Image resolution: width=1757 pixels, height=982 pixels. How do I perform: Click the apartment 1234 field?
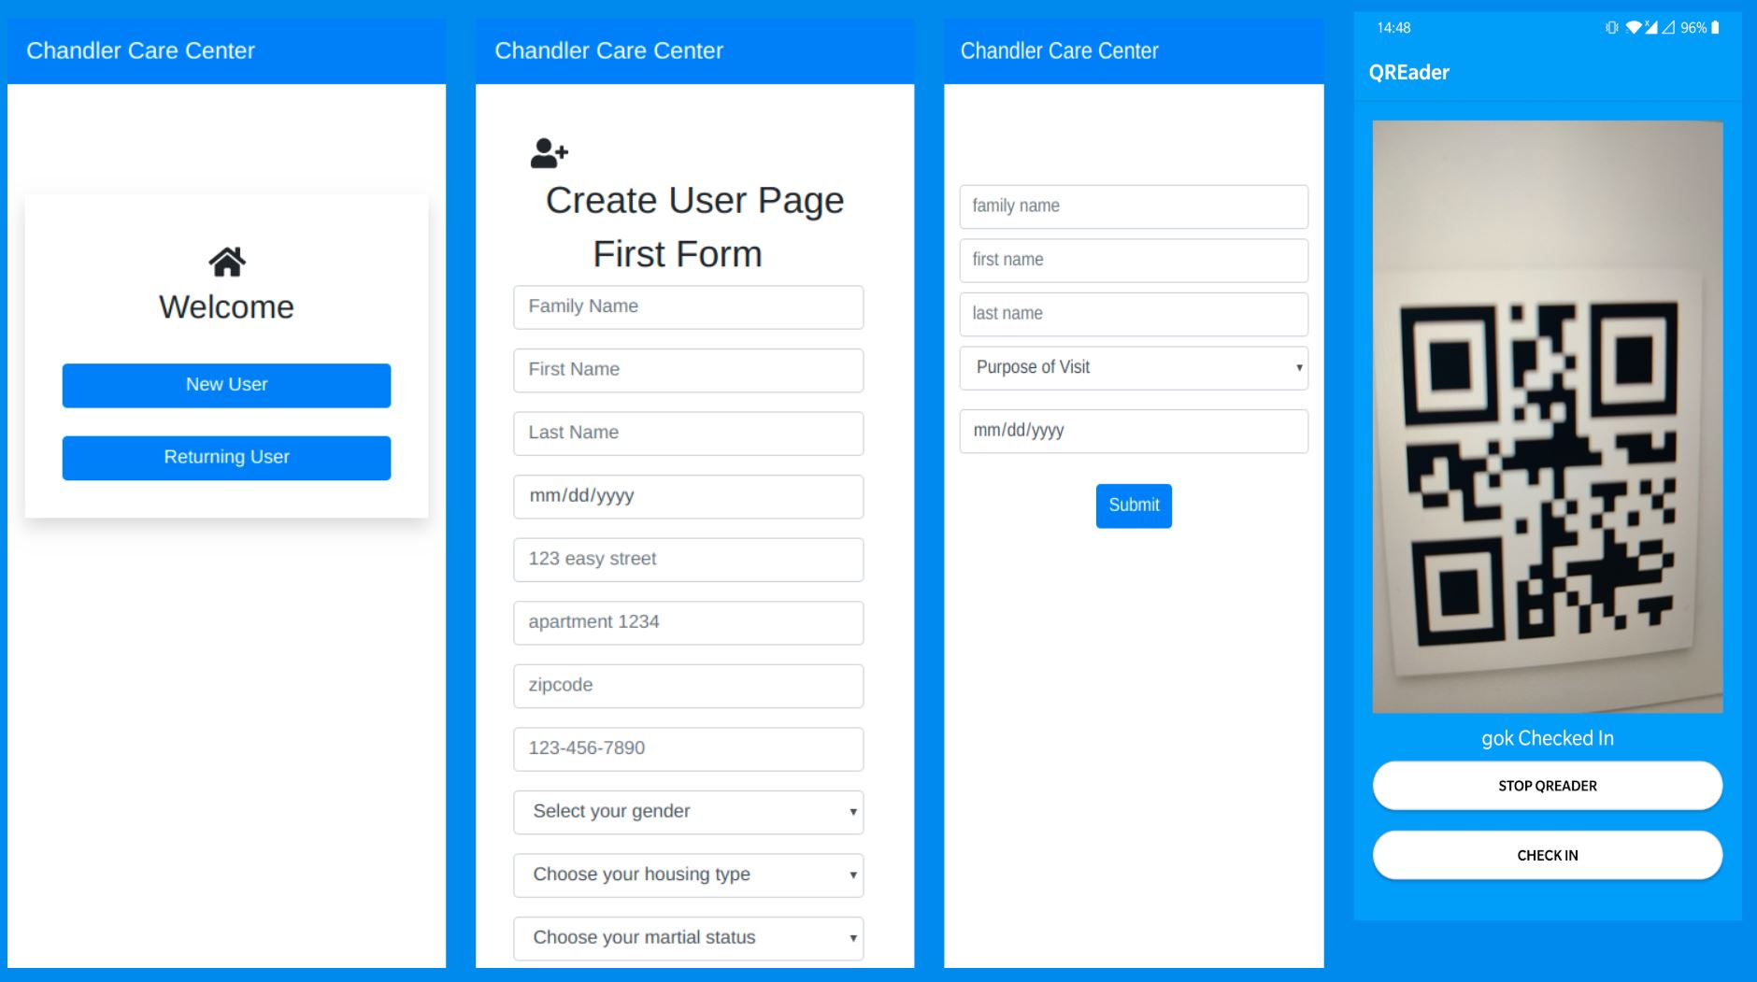[688, 622]
